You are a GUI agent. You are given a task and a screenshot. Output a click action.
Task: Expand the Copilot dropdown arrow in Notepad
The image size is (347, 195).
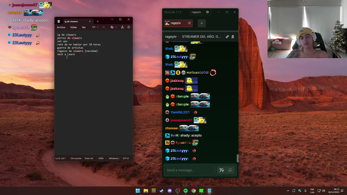(x=116, y=27)
